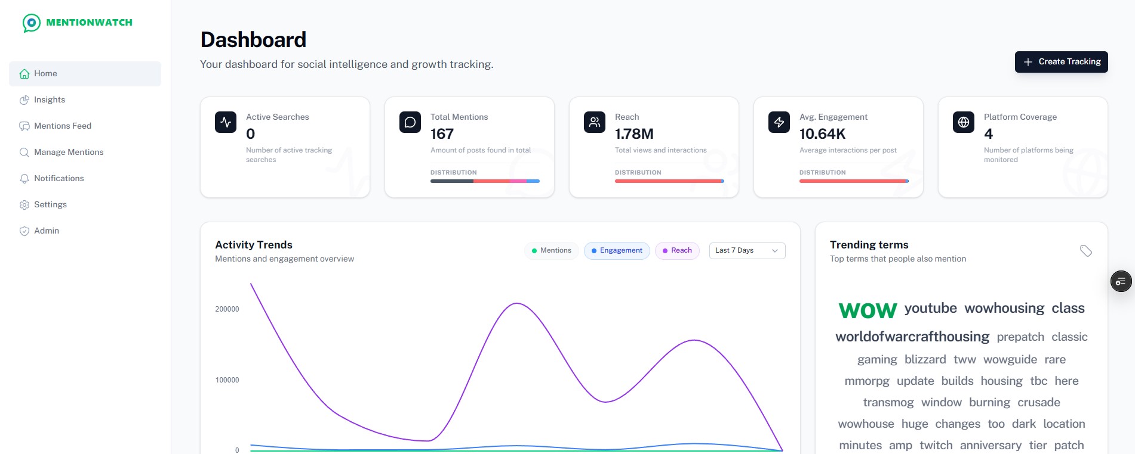The width and height of the screenshot is (1135, 454).
Task: Click the Total Mentions distribution bar
Action: pos(485,181)
